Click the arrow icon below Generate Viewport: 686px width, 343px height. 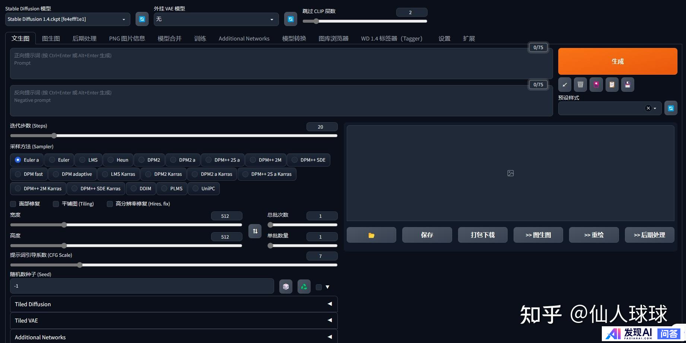(565, 85)
